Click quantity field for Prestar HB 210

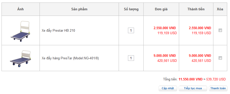[131, 30]
